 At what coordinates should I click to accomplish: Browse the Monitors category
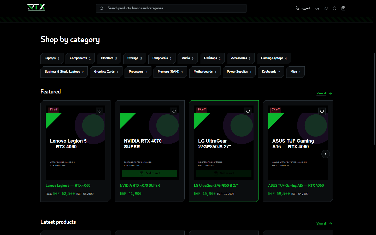pyautogui.click(x=109, y=58)
